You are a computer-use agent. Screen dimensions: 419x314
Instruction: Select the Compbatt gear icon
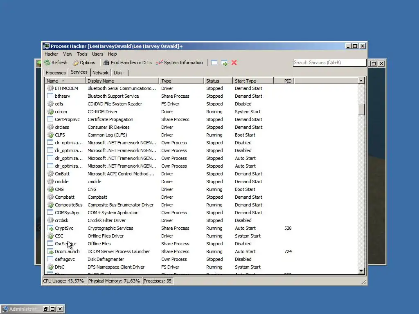(50, 197)
